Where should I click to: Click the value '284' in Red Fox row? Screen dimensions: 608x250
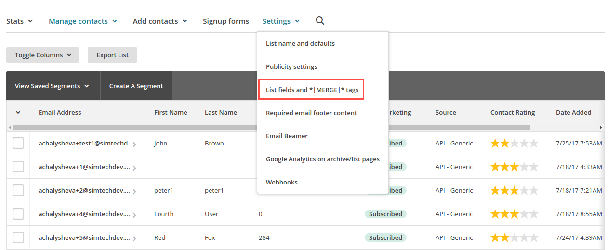264,237
